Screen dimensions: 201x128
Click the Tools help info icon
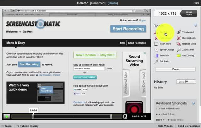pyautogui.click(x=195, y=25)
